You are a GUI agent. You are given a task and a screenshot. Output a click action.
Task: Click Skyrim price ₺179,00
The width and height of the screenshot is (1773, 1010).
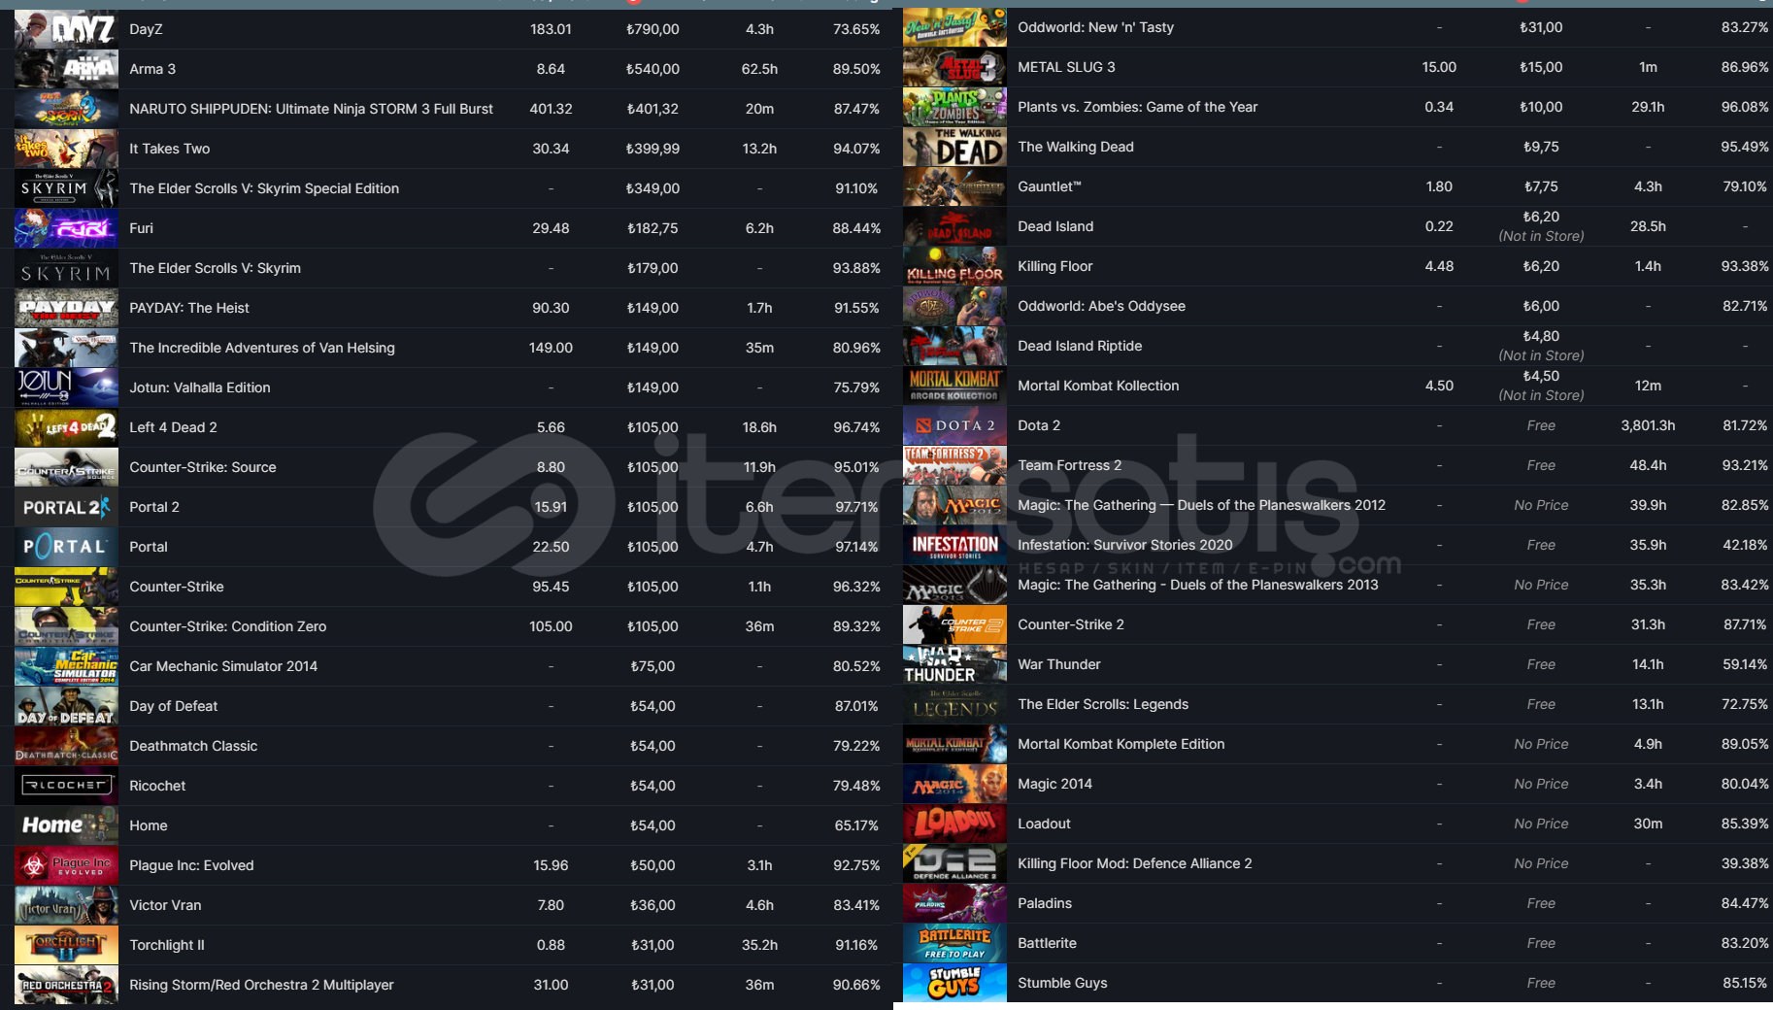652,268
